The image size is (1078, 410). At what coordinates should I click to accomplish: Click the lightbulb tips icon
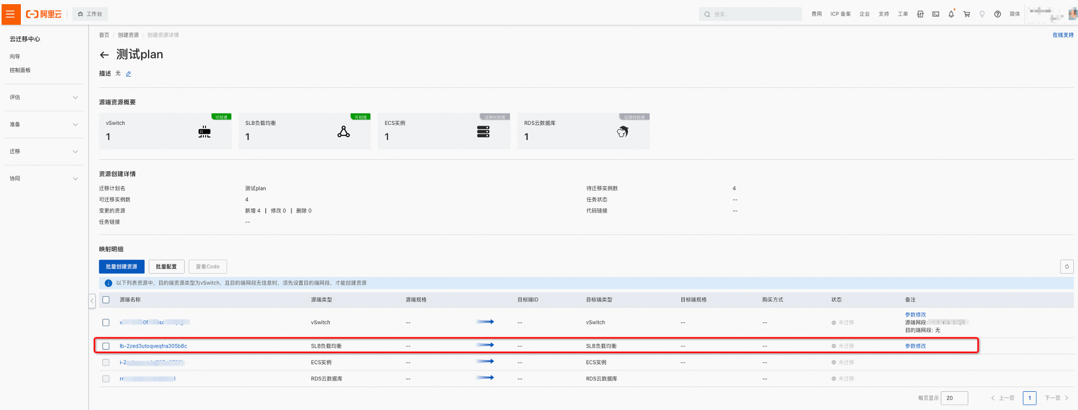tap(982, 14)
